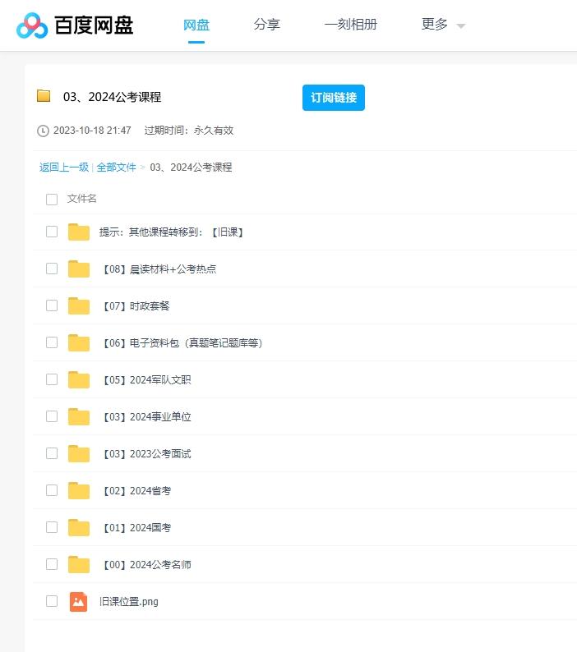The width and height of the screenshot is (577, 652).
Task: Click image file icon of 旧课位置.png
Action: [78, 602]
